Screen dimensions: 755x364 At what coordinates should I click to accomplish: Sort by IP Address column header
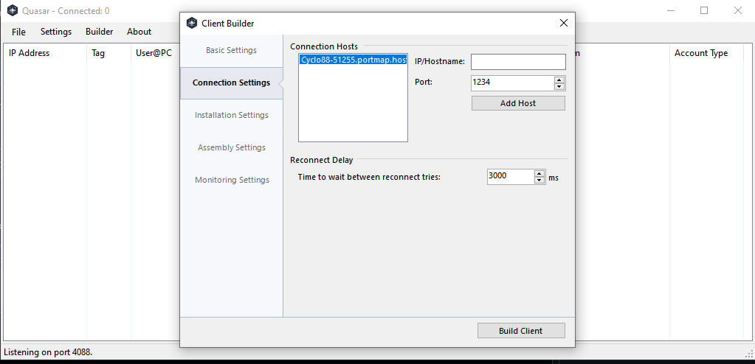pos(45,53)
